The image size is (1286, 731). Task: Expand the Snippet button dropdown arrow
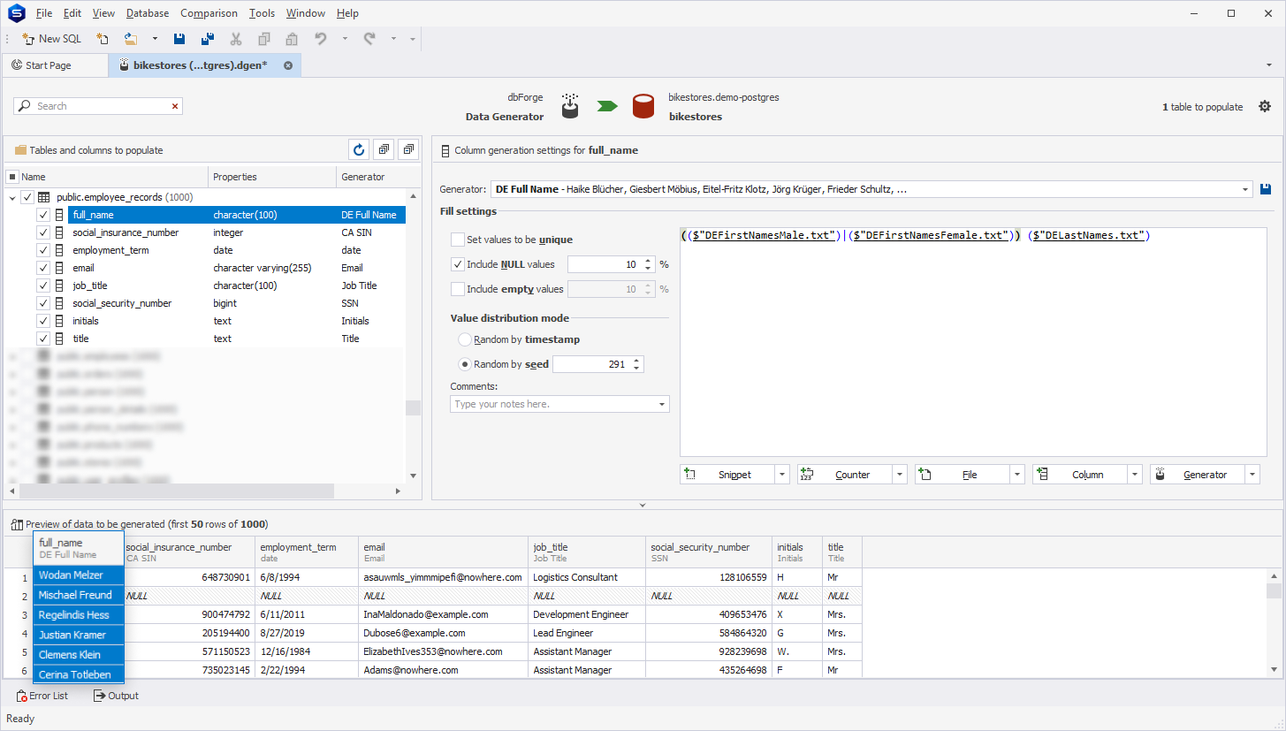click(x=782, y=475)
